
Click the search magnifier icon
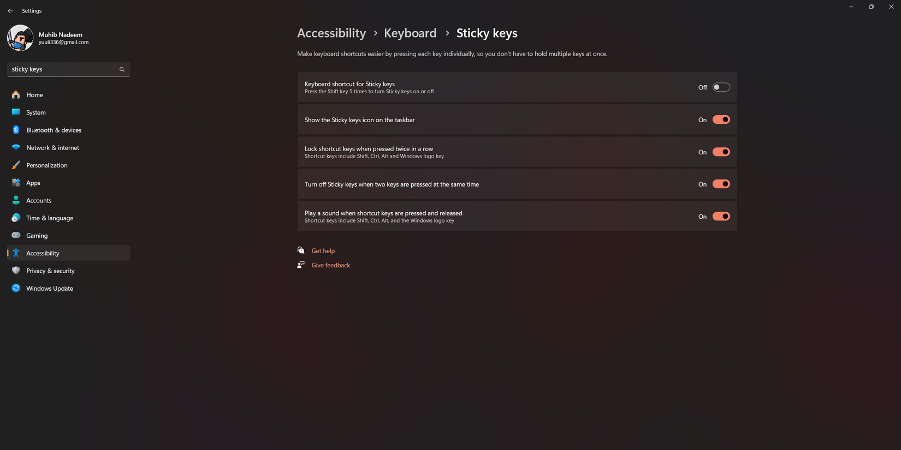coord(122,69)
